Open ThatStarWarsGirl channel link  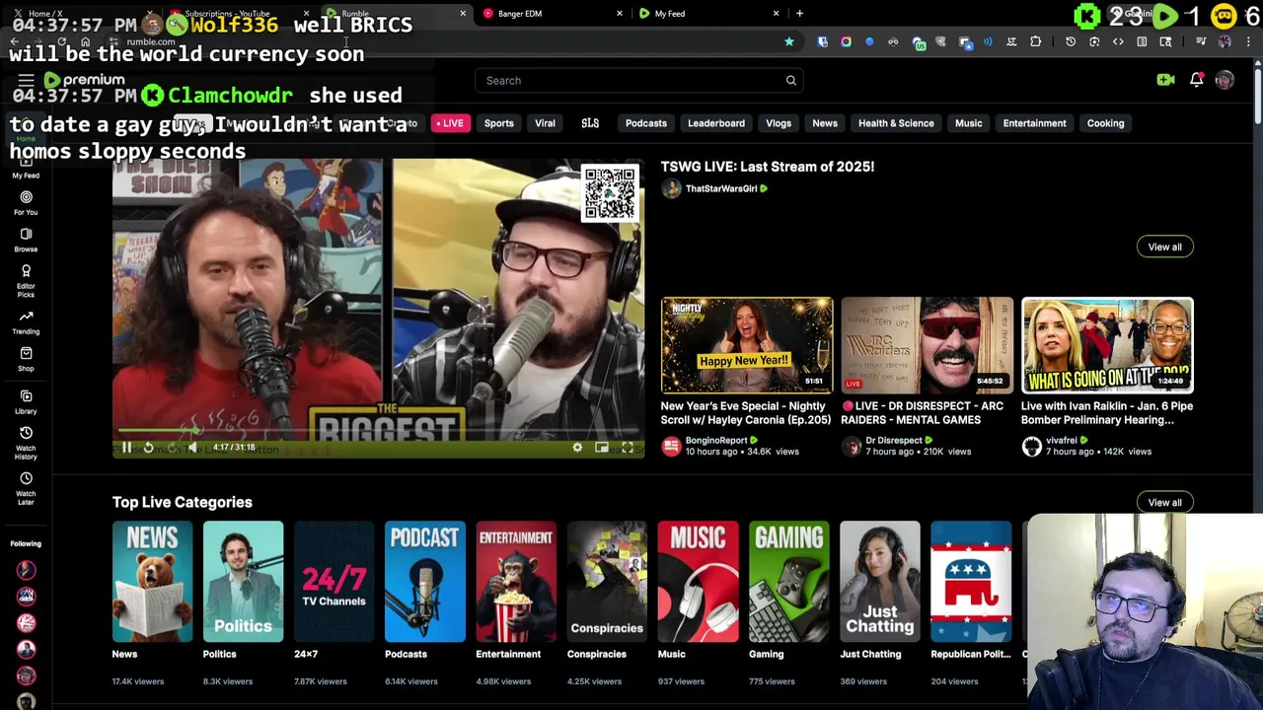[721, 188]
